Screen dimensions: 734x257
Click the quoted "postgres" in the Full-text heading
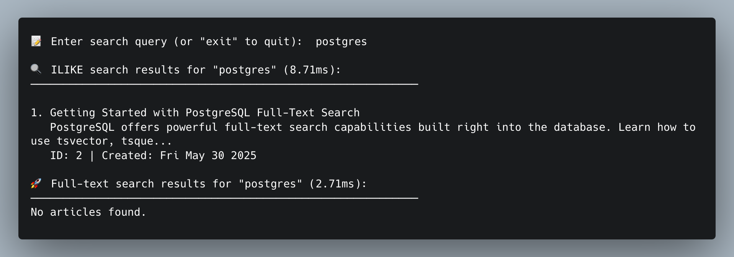[270, 184]
